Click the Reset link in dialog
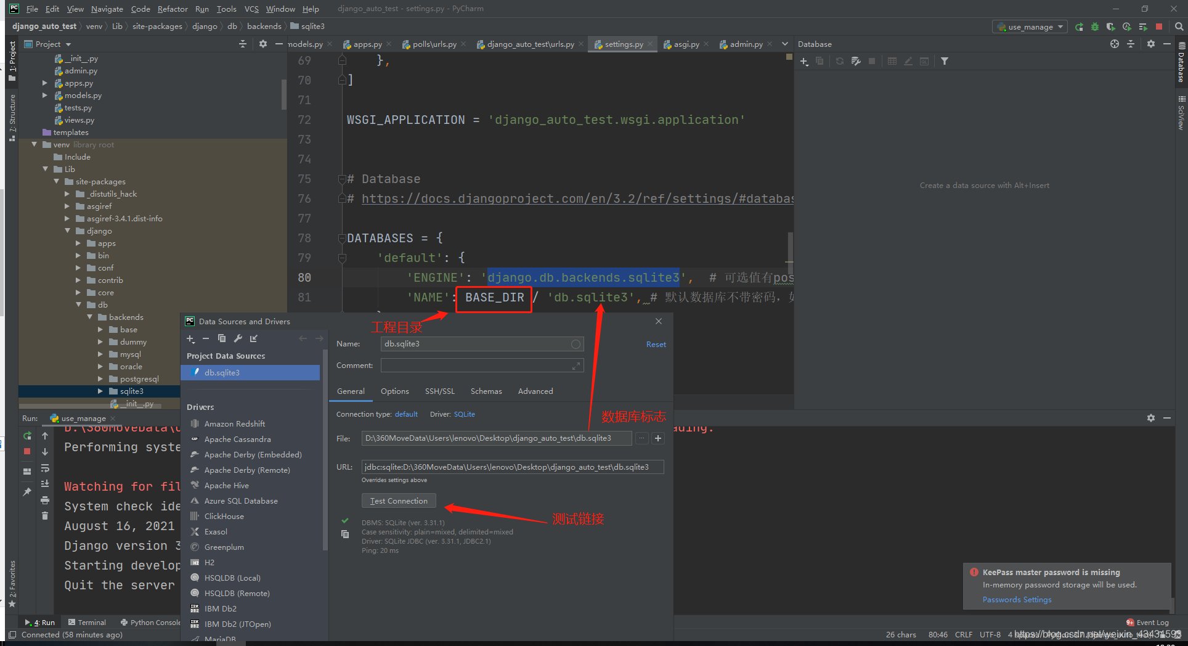Image resolution: width=1188 pixels, height=646 pixels. tap(656, 345)
